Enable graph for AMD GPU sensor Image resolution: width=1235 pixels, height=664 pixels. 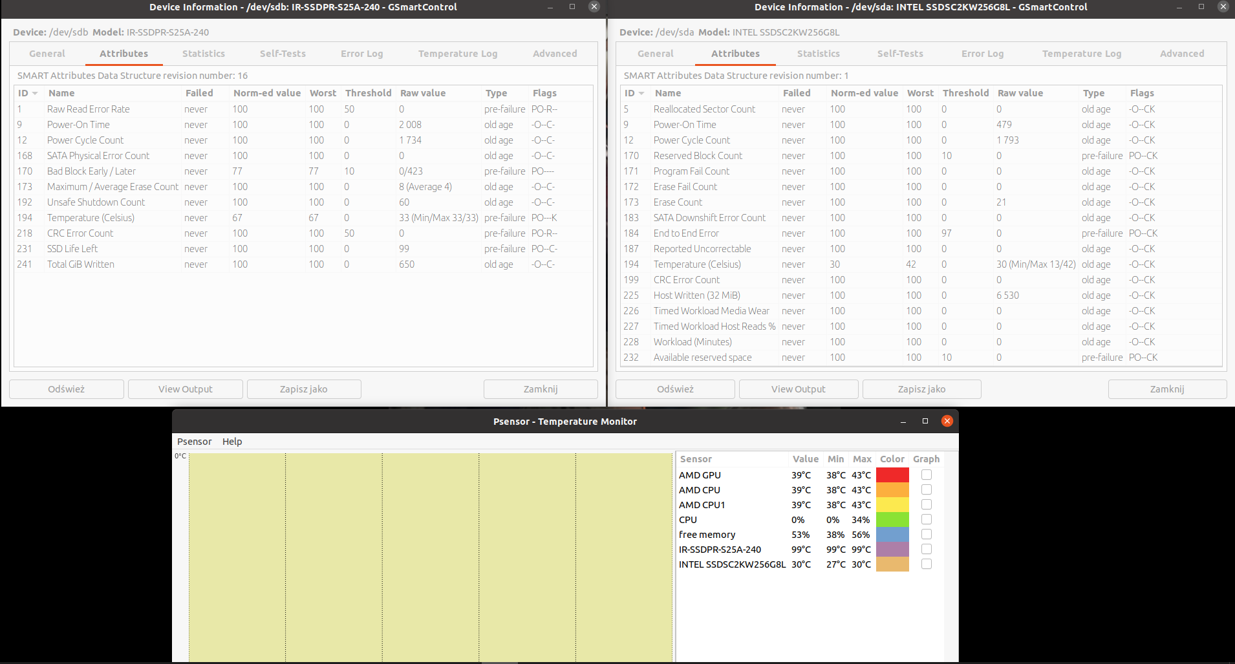[927, 475]
